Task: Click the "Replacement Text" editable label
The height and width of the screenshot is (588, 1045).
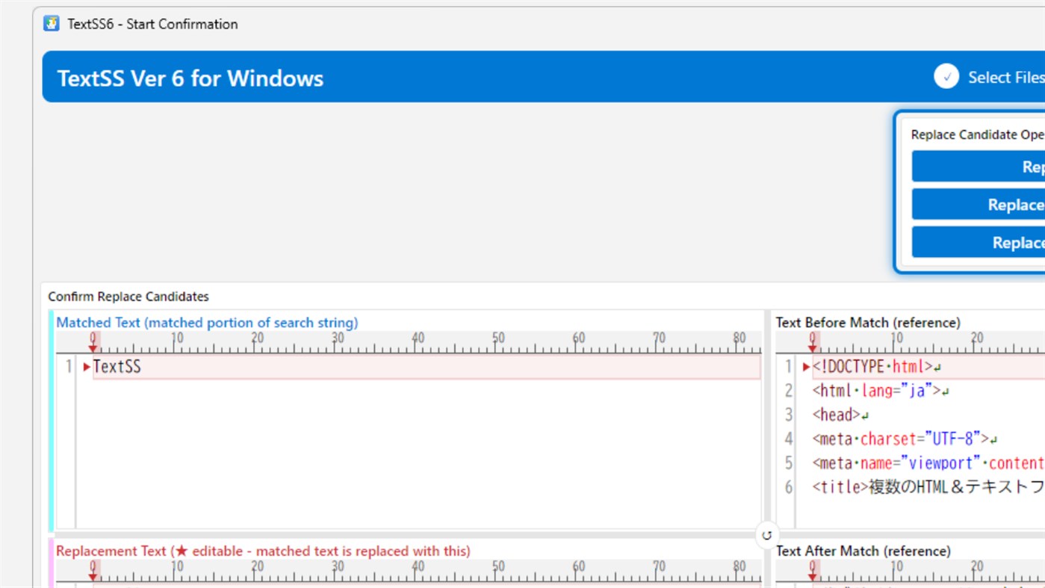Action: [263, 551]
